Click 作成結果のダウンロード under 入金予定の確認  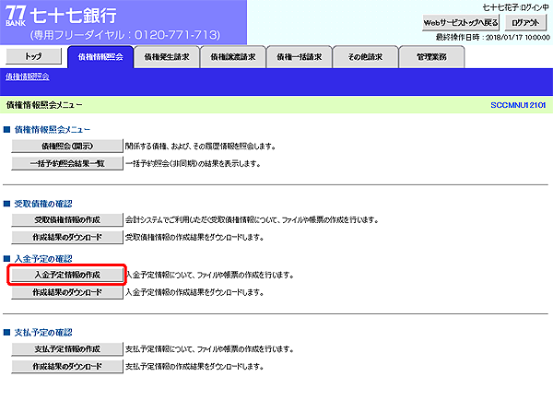coord(67,292)
